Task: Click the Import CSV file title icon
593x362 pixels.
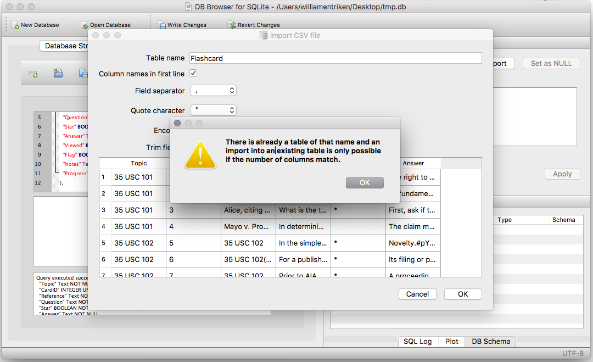Action: coord(264,35)
